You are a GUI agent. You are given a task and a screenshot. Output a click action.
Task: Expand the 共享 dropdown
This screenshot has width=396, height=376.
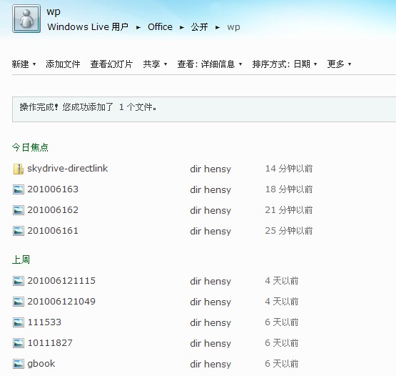(155, 64)
